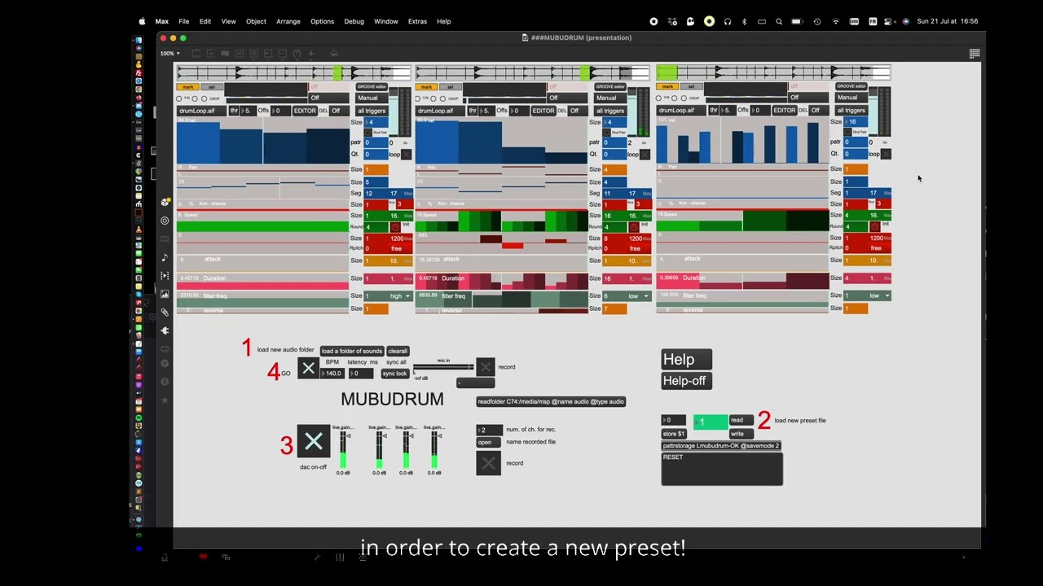
Task: Click the latency ms number box
Action: tap(362, 374)
